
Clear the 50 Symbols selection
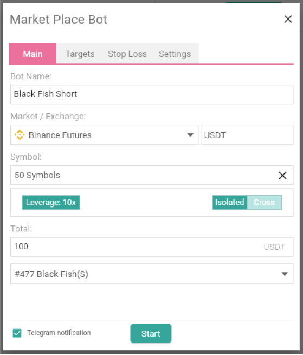(282, 175)
